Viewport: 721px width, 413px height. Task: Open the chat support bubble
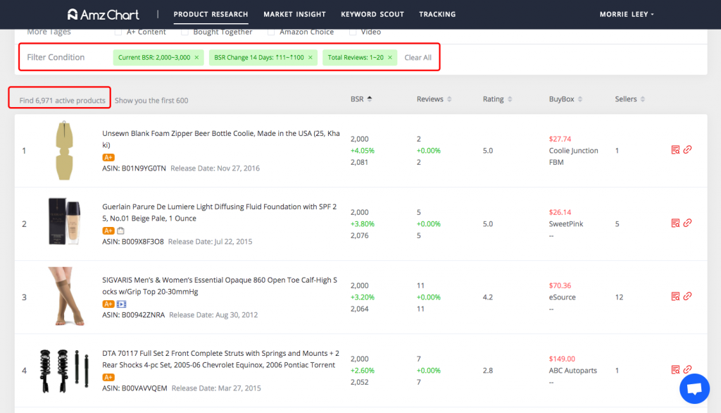point(694,388)
